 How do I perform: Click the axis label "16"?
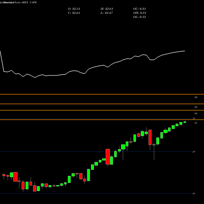(196, 107)
